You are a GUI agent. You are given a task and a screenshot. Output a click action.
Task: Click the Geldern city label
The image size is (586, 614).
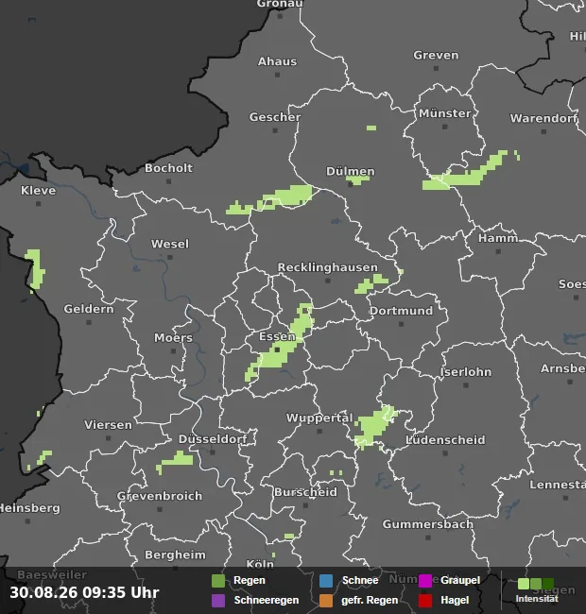coord(89,309)
